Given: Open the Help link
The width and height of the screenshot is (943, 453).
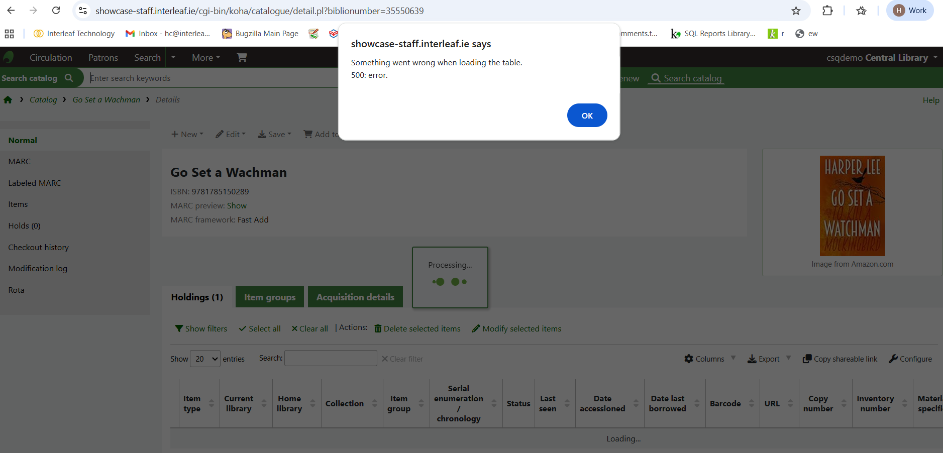Looking at the screenshot, I should pos(931,100).
